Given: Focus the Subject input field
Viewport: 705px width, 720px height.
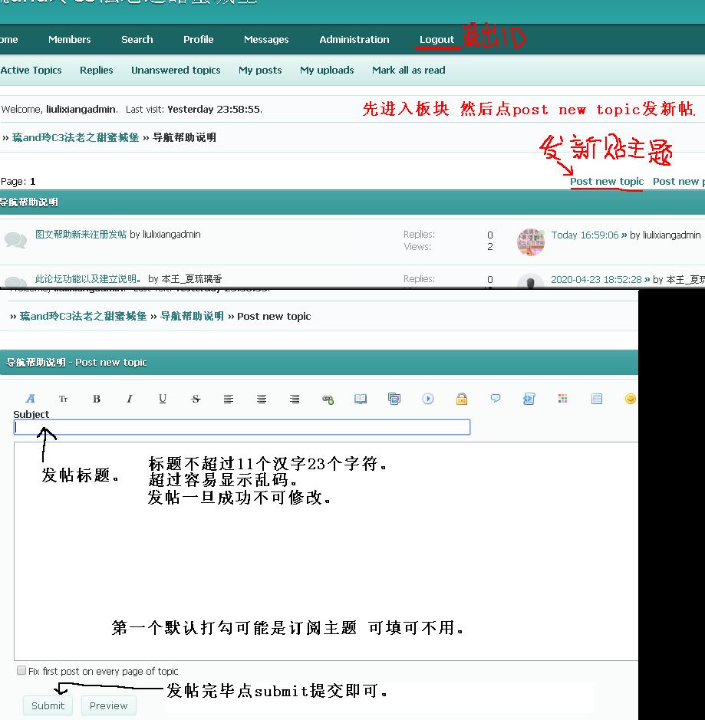Looking at the screenshot, I should pos(242,427).
